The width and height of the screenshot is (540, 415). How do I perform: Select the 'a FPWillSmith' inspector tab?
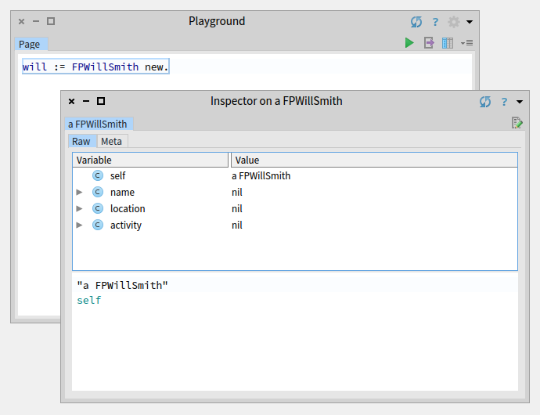(x=99, y=124)
